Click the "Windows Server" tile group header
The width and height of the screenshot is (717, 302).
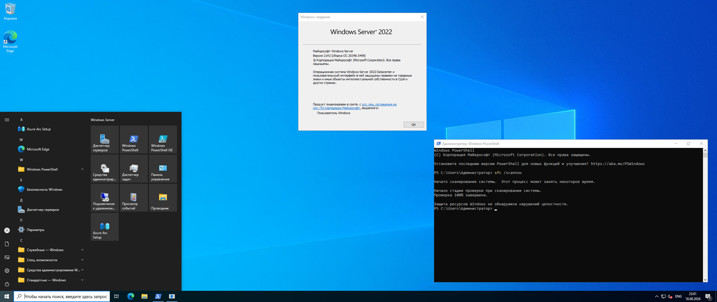click(102, 120)
